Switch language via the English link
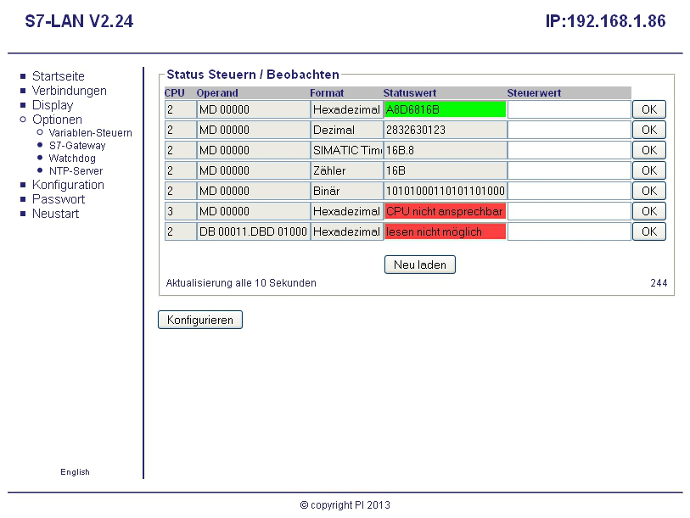Screen dimensions: 690x518 (75, 472)
